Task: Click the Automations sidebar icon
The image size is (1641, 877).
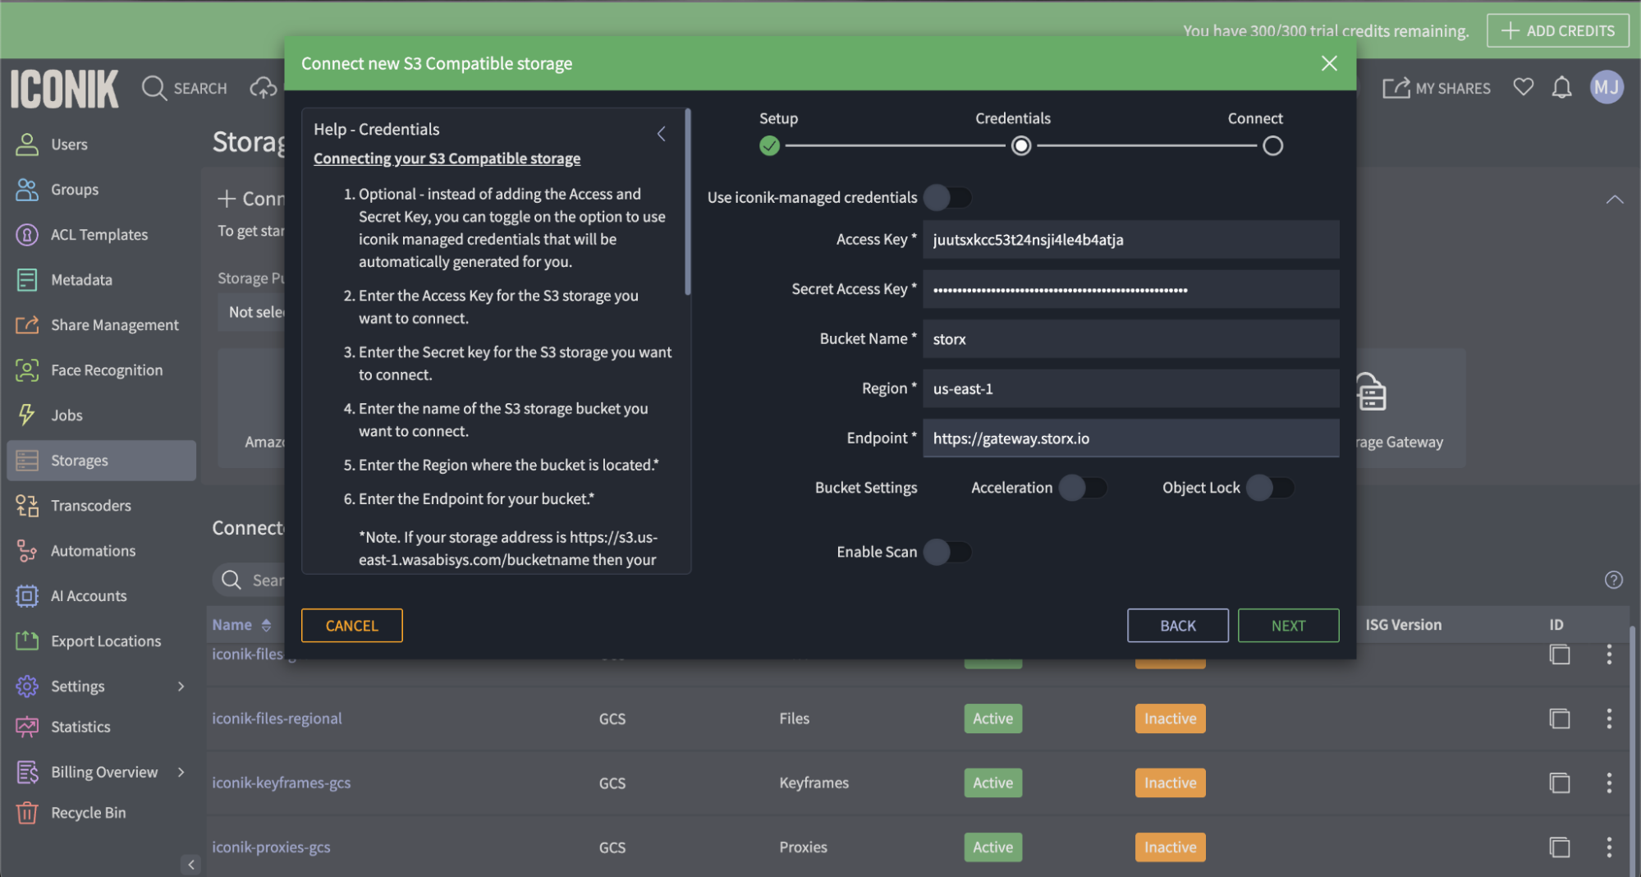Action: (x=27, y=551)
